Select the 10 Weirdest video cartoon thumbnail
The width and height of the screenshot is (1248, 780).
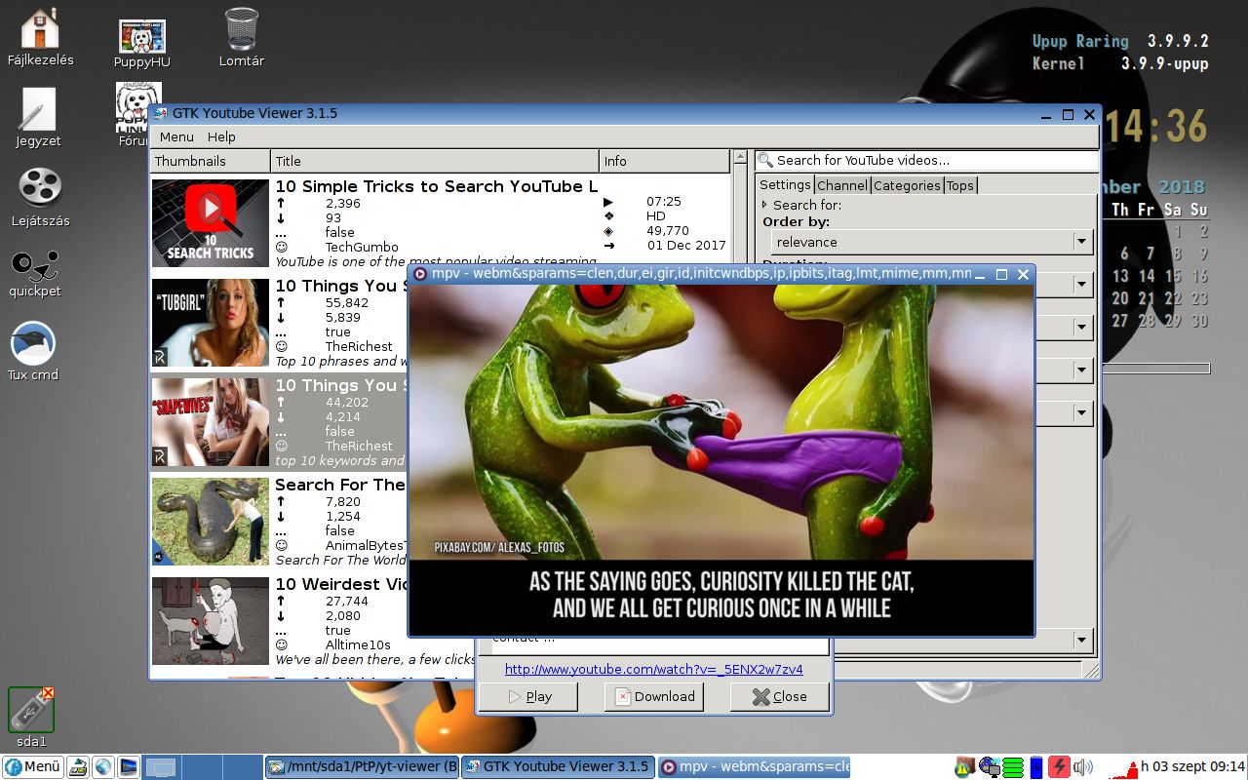(210, 621)
